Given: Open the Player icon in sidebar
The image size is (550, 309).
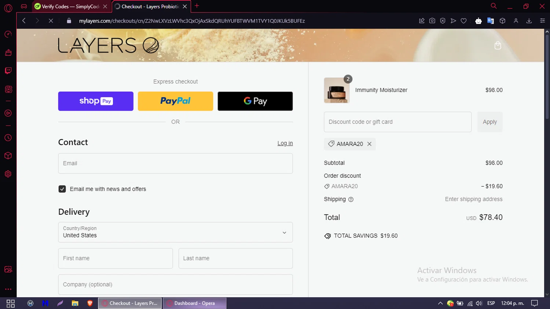Looking at the screenshot, I should [x=8, y=113].
